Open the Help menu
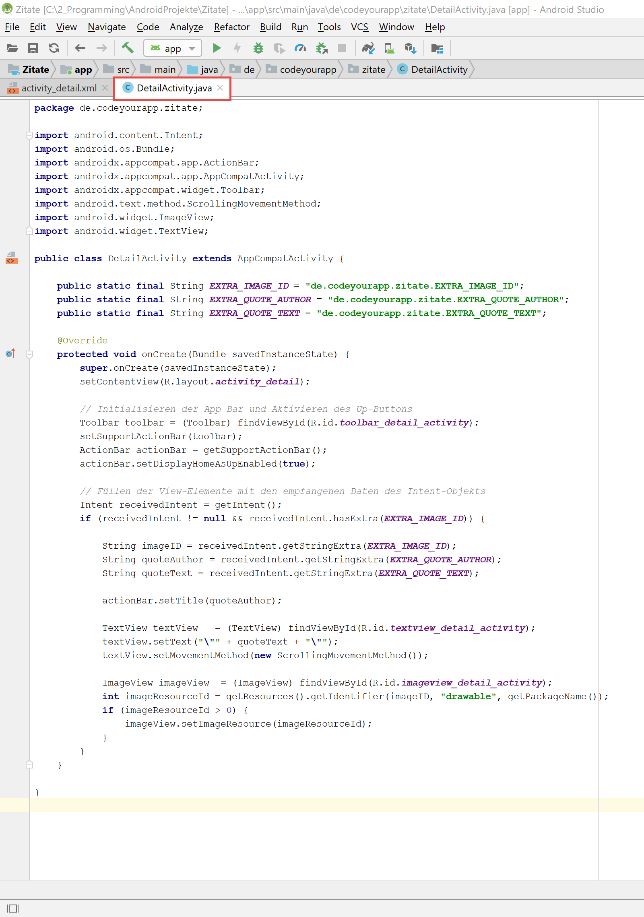644x917 pixels. [x=435, y=27]
